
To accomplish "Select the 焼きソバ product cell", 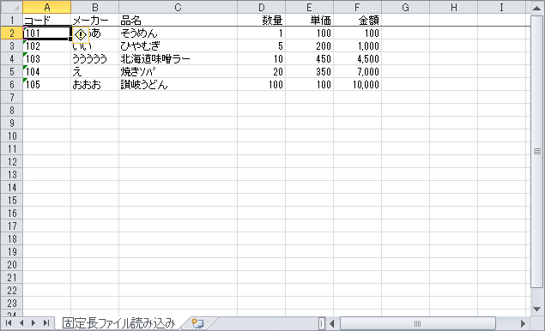I will [x=178, y=71].
